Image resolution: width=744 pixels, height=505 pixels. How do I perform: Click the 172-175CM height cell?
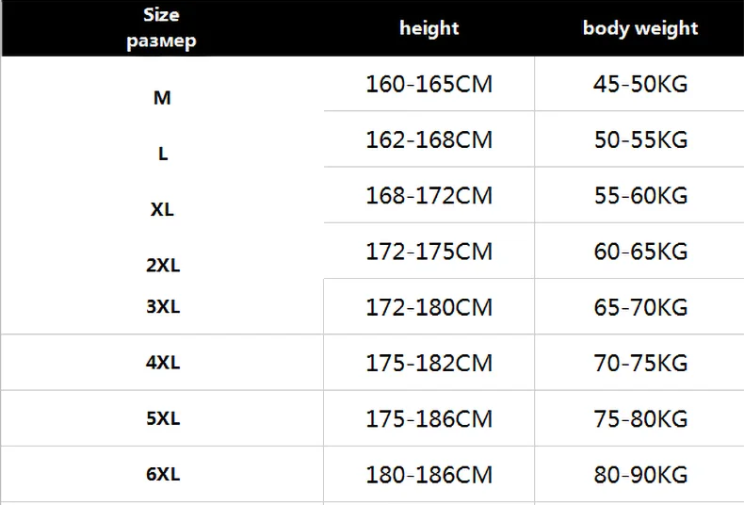[x=429, y=252]
